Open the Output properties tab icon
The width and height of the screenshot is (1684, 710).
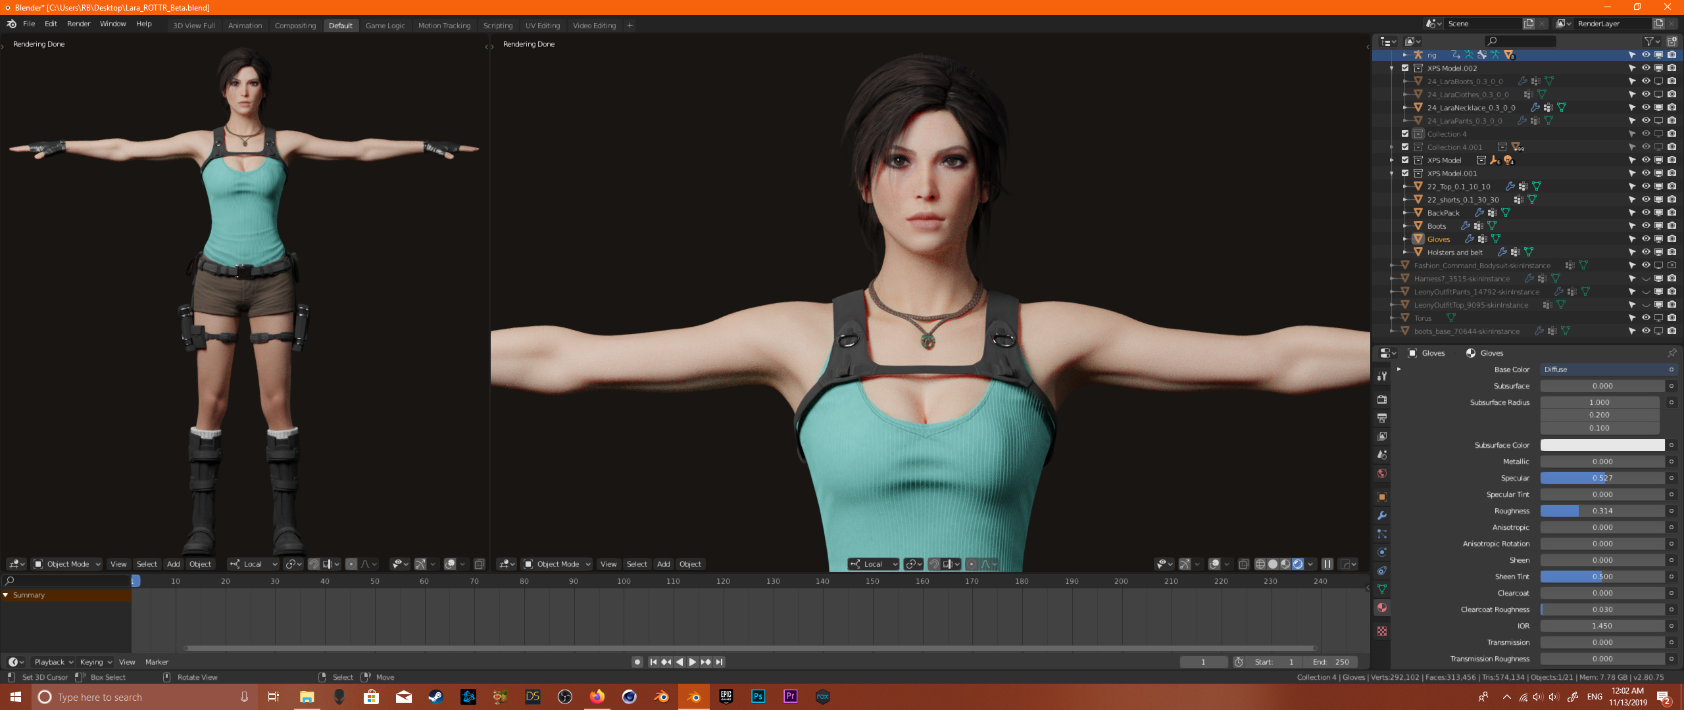1382,418
